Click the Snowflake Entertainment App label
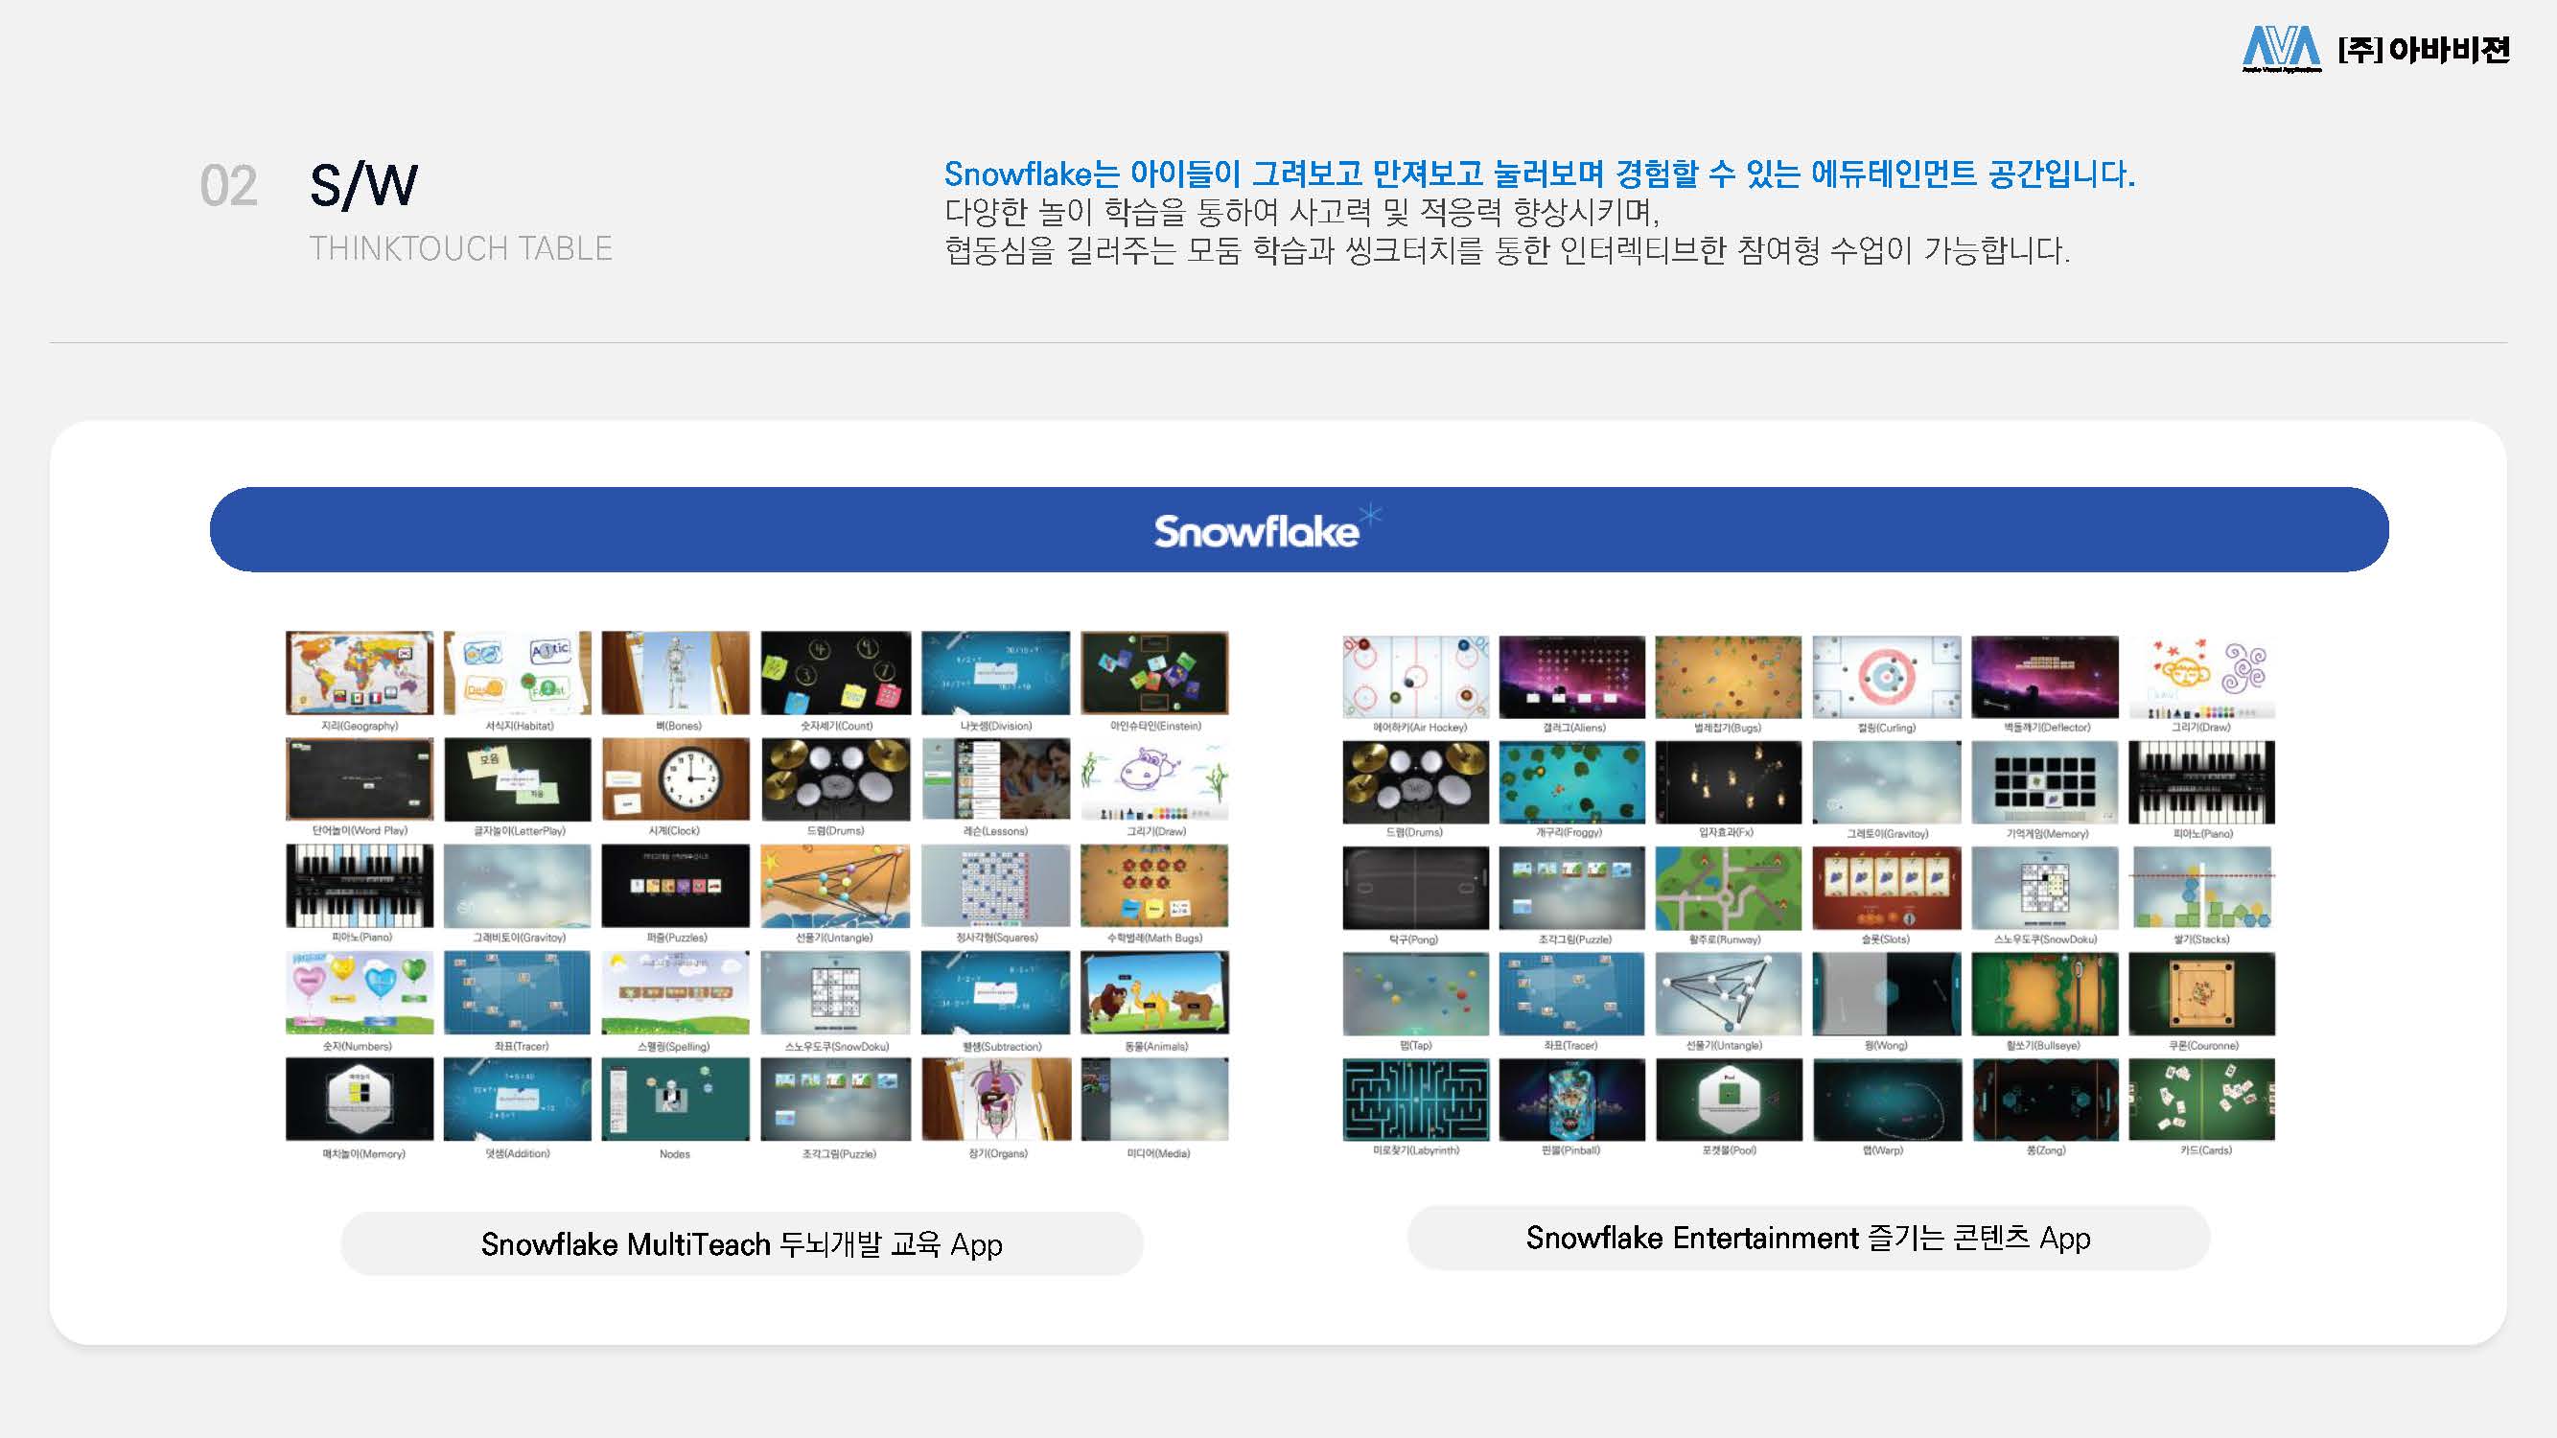 pos(1808,1238)
